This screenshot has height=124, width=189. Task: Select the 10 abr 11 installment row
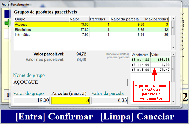[x=151, y=65]
